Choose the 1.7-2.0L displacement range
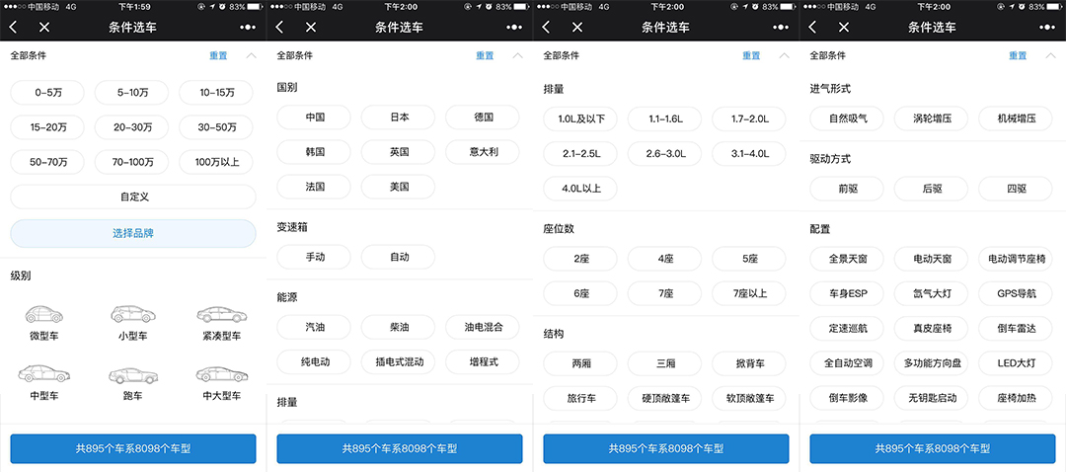 (749, 118)
